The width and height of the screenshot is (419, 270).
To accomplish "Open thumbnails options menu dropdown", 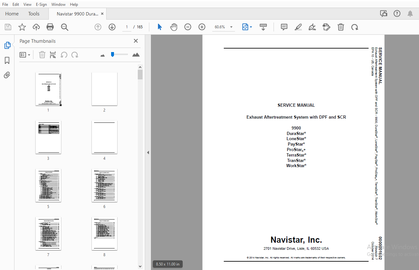I will tap(25, 55).
